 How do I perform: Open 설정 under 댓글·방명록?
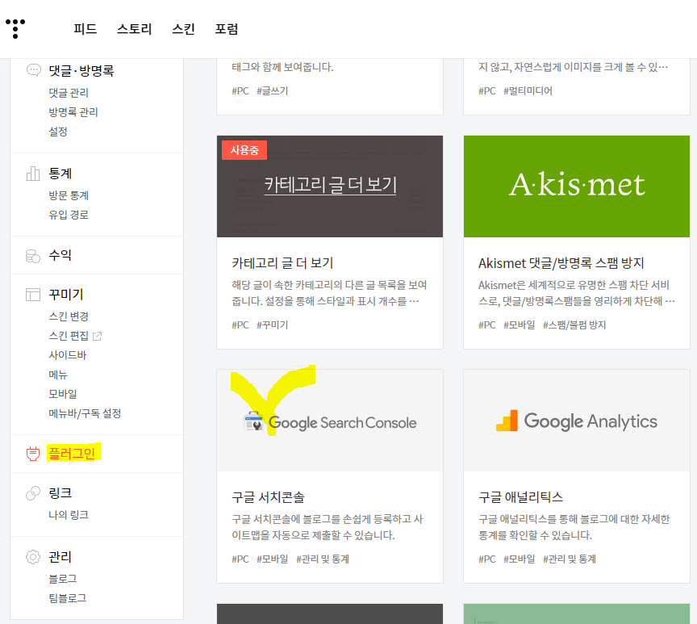click(58, 132)
